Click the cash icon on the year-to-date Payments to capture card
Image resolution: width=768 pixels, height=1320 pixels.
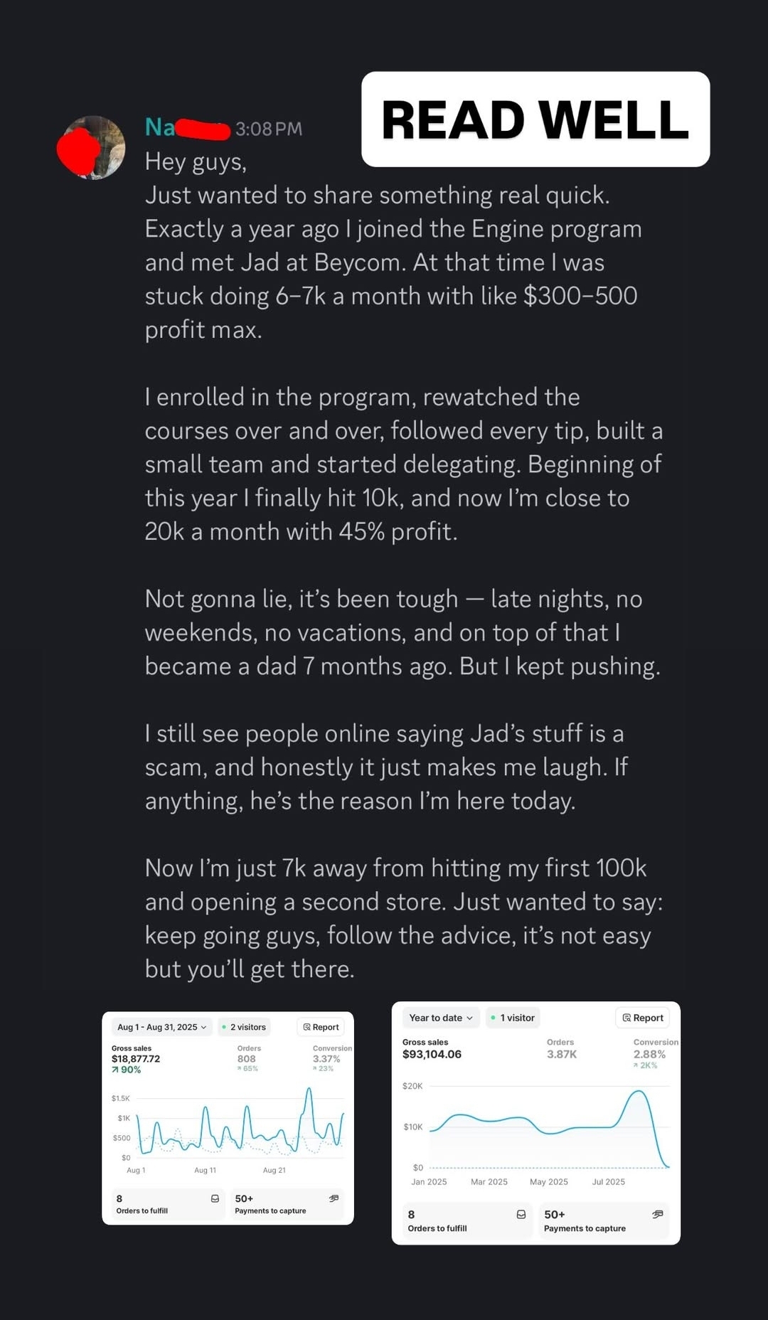657,1214
